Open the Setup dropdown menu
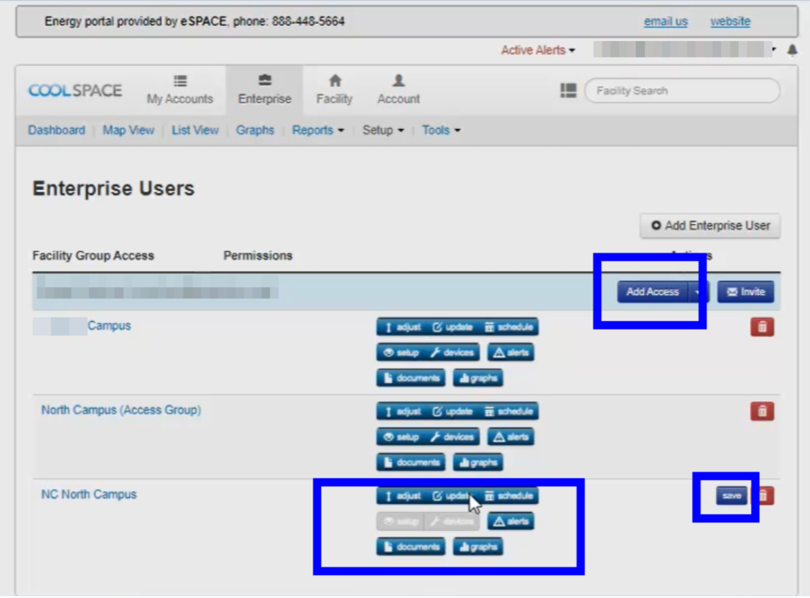Viewport: 810px width, 598px height. click(x=383, y=131)
